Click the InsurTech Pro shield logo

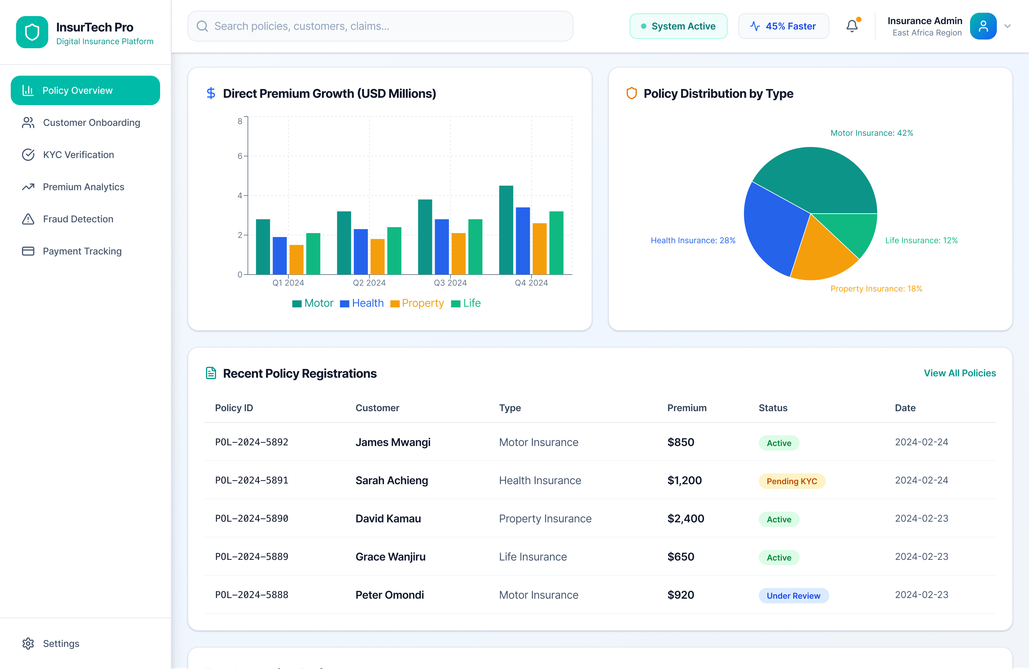point(32,32)
